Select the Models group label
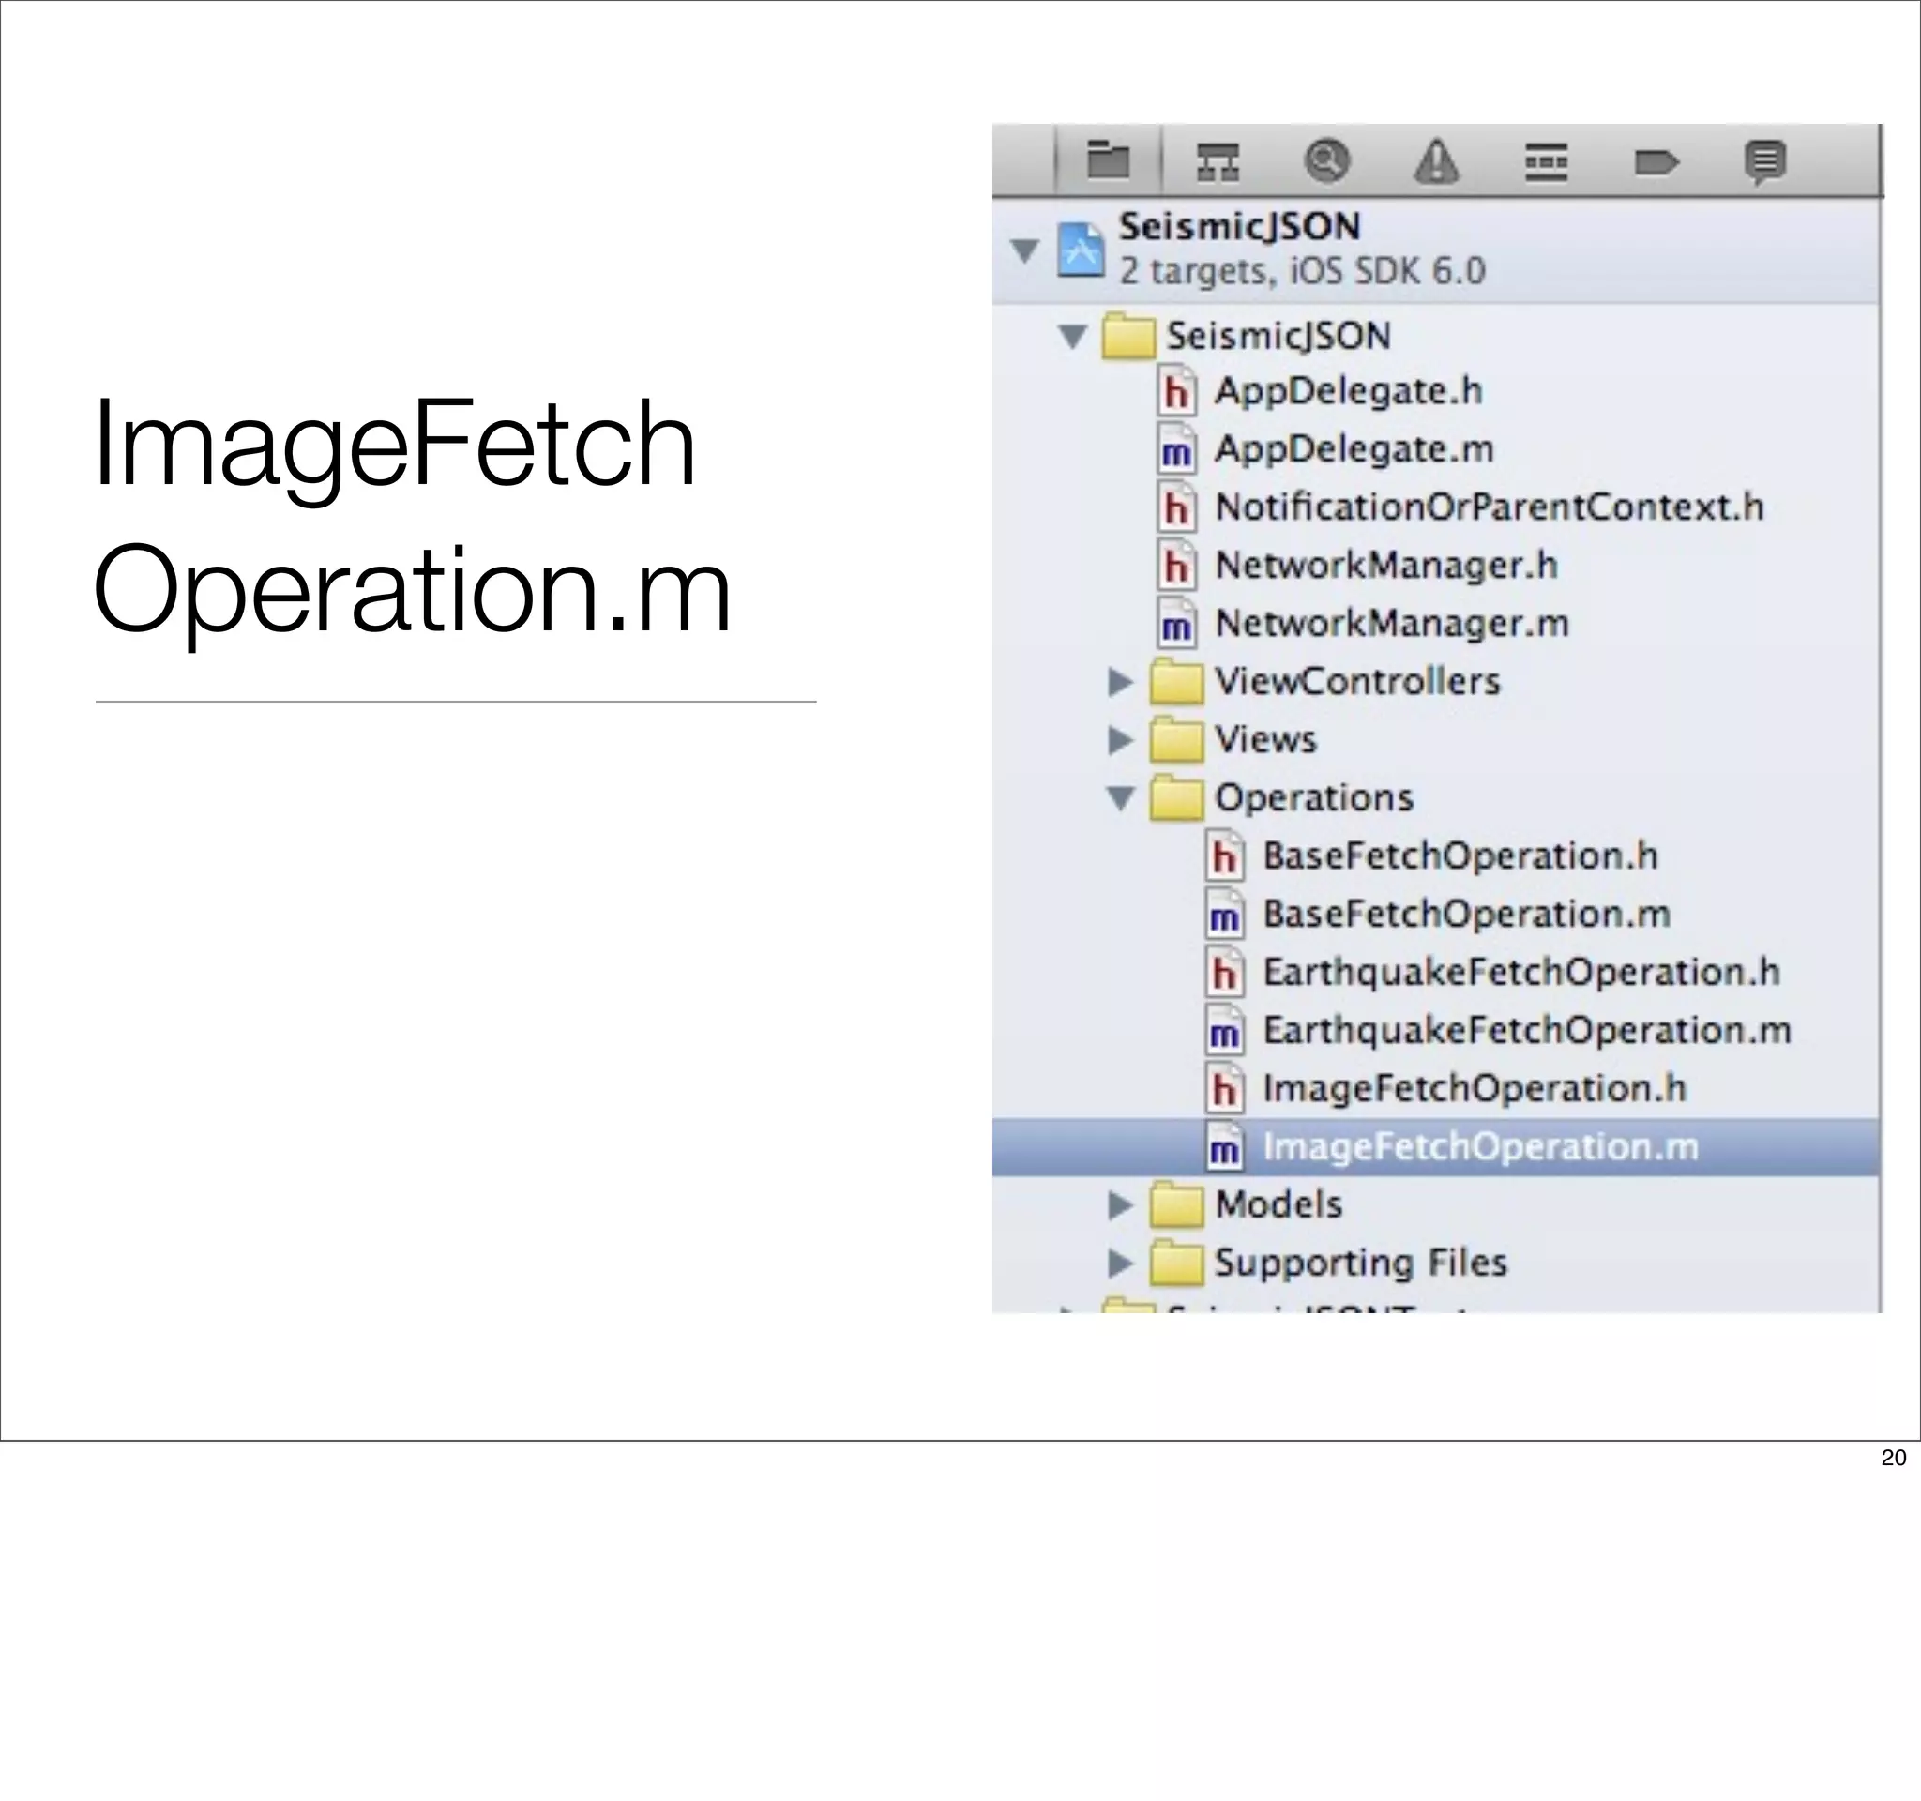Image resolution: width=1921 pixels, height=1801 pixels. point(1278,1204)
